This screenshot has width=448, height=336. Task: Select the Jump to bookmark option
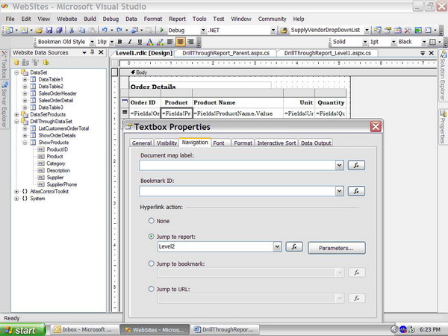pyautogui.click(x=151, y=264)
